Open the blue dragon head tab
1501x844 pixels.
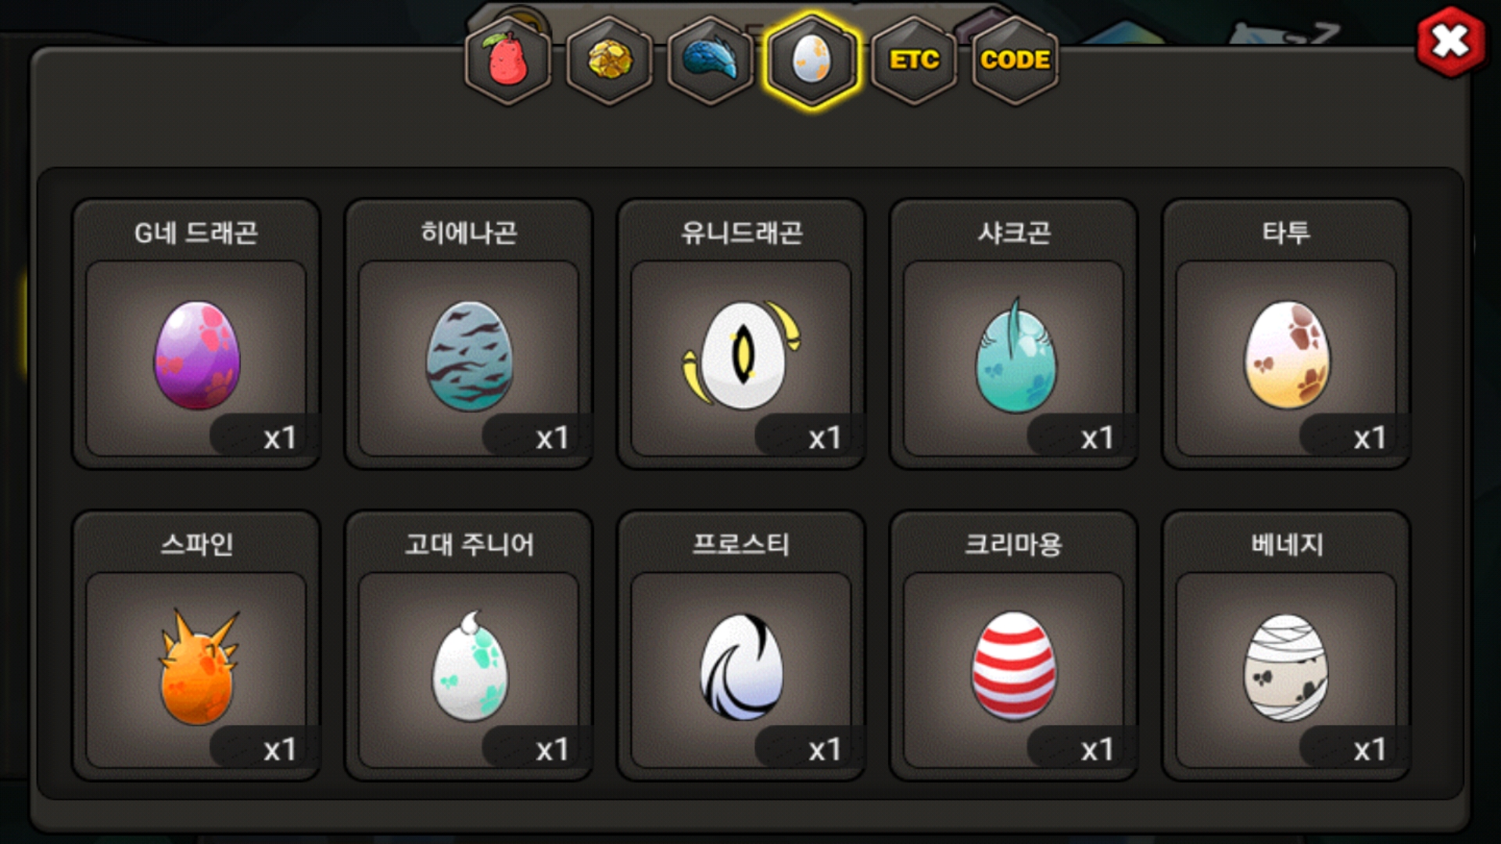tap(711, 60)
